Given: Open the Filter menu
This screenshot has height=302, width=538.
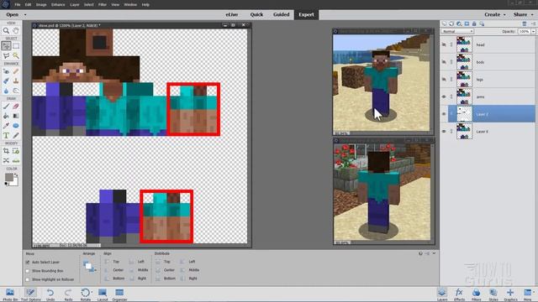Looking at the screenshot, I should point(103,5).
